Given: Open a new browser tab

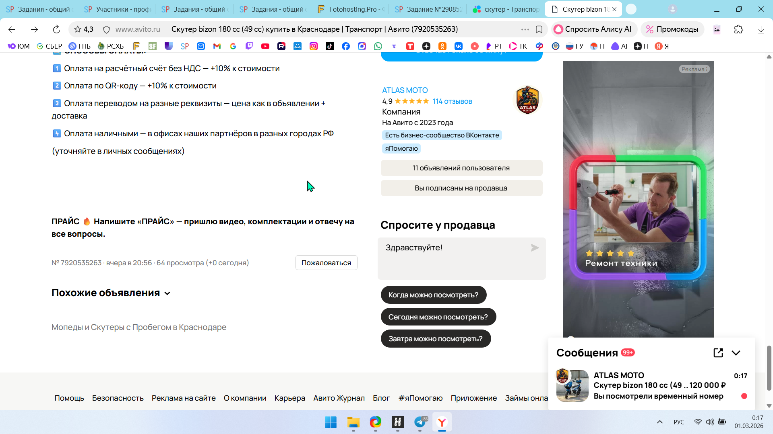Looking at the screenshot, I should (x=631, y=9).
